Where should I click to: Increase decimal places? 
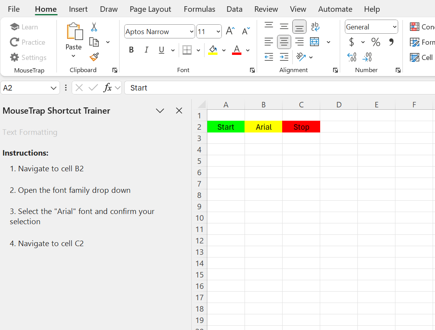352,58
